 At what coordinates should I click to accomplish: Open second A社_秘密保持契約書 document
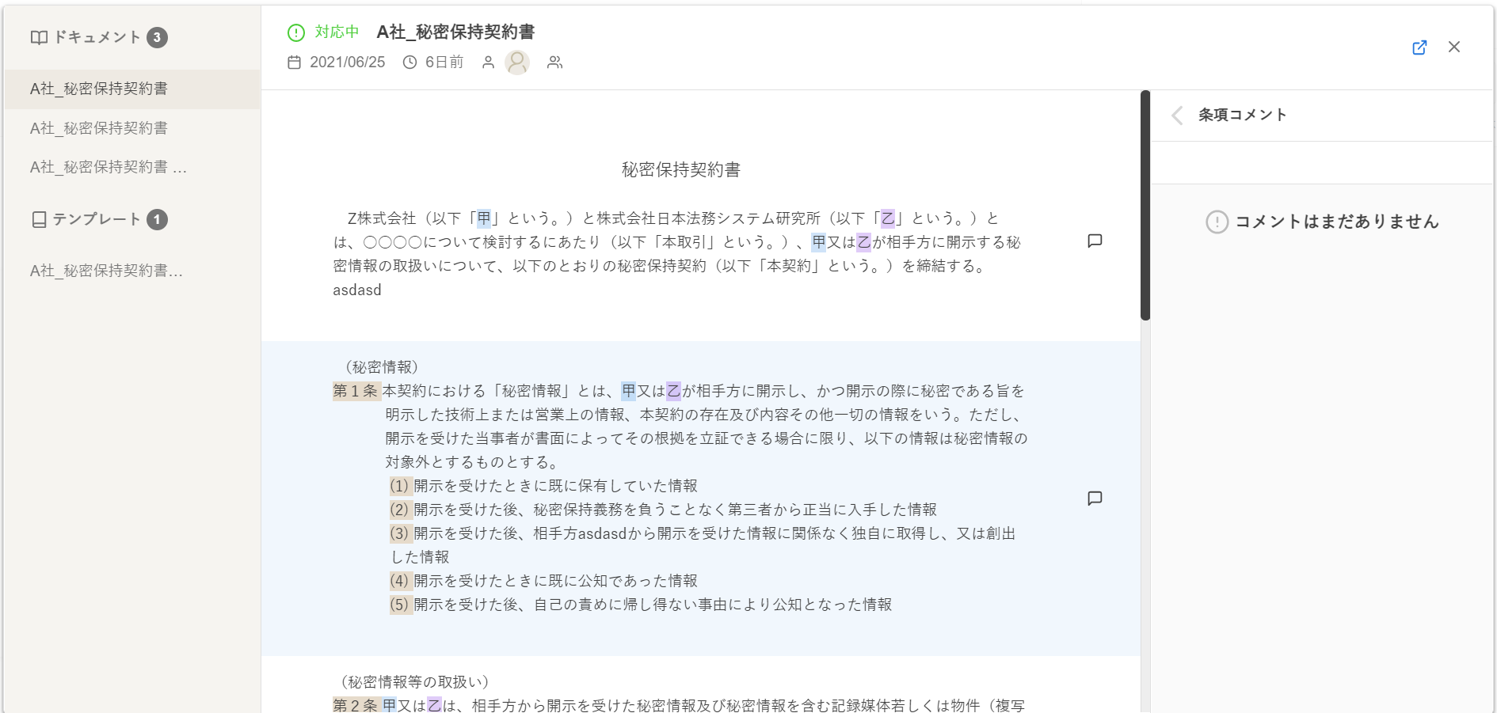[99, 128]
